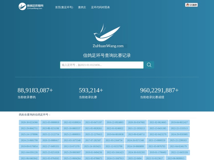Click the 鸽友在查询的信鸽足环号 heading
This screenshot has width=214, height=160.
pyautogui.click(x=35, y=115)
